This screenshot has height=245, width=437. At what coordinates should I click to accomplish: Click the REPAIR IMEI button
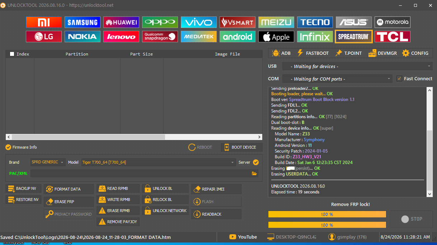coord(216,189)
